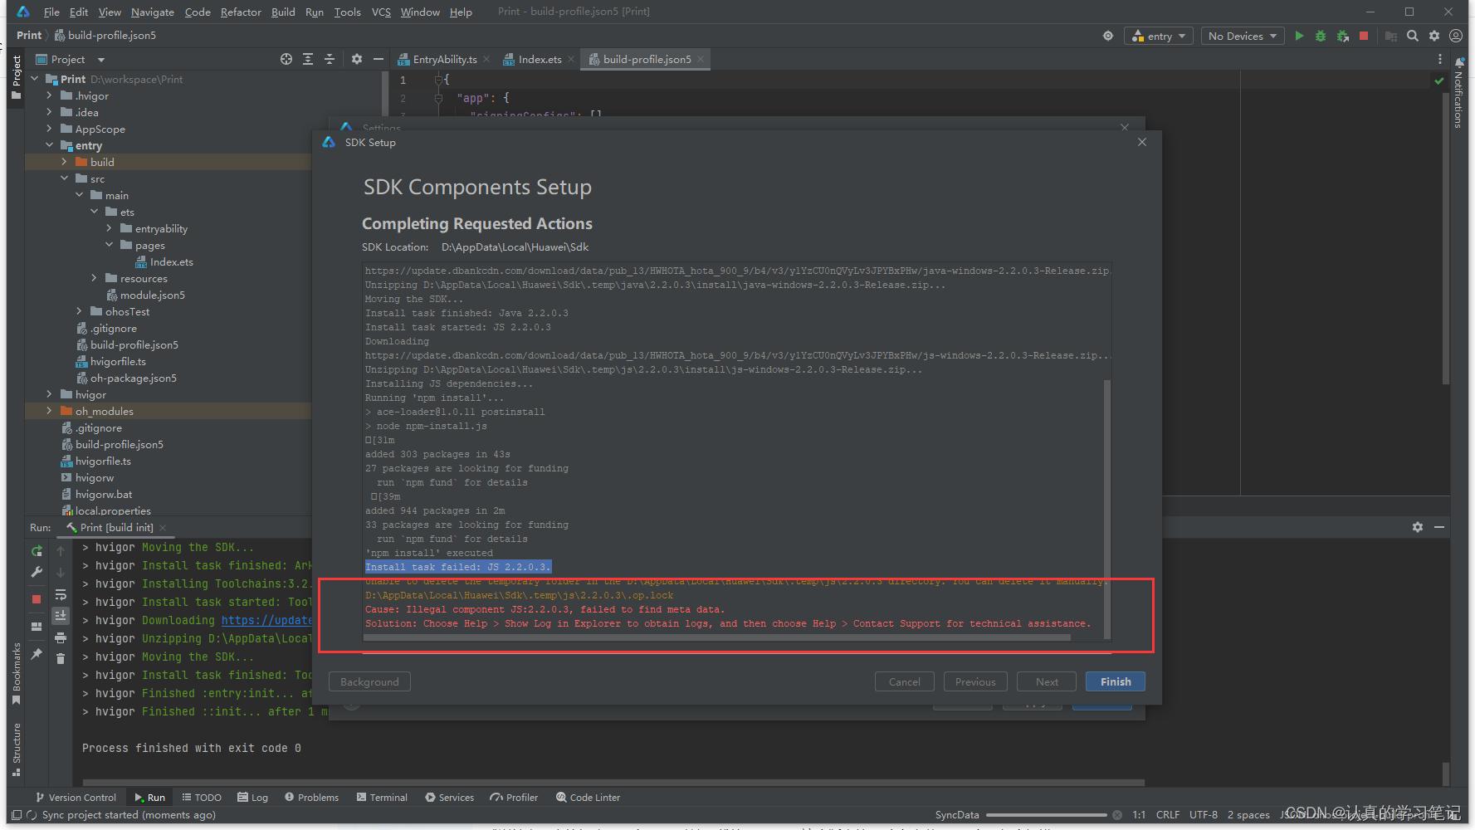Switch to the EntryAbility.ts editor tab
Viewport: 1475px width, 830px height.
444,59
